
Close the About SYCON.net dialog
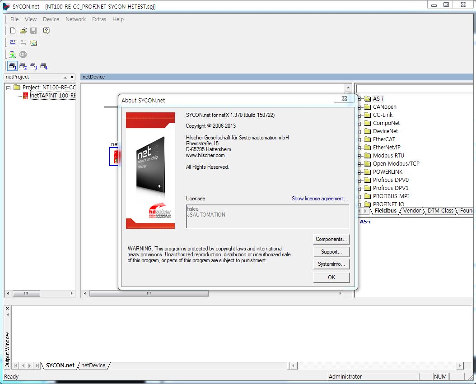pyautogui.click(x=345, y=98)
